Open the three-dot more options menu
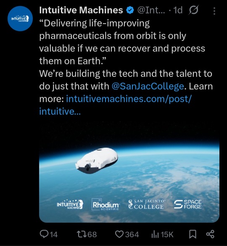This screenshot has width=227, height=246. pyautogui.click(x=214, y=11)
